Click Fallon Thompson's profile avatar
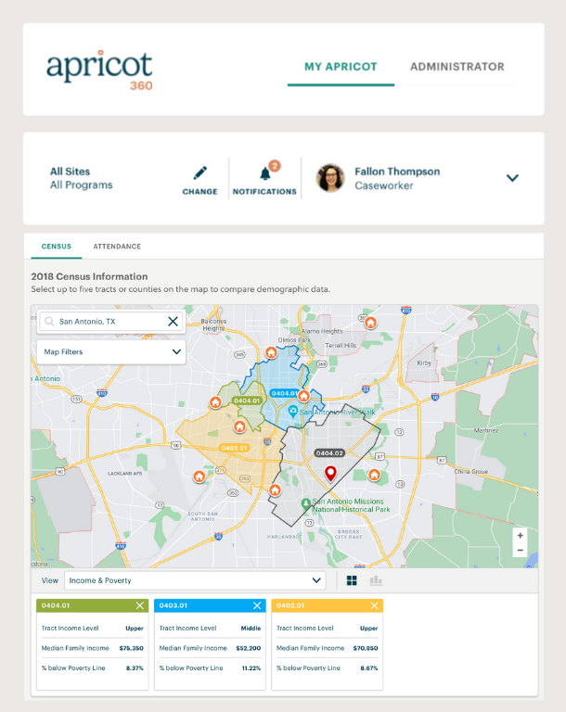 coord(330,178)
